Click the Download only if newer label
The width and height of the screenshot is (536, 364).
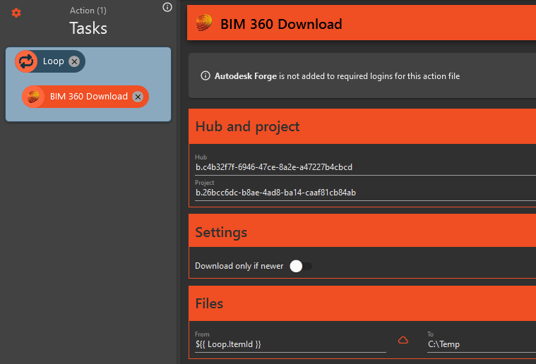click(239, 266)
